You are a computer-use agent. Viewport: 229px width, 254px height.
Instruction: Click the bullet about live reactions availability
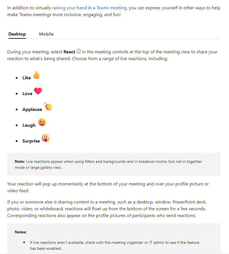coord(114,246)
